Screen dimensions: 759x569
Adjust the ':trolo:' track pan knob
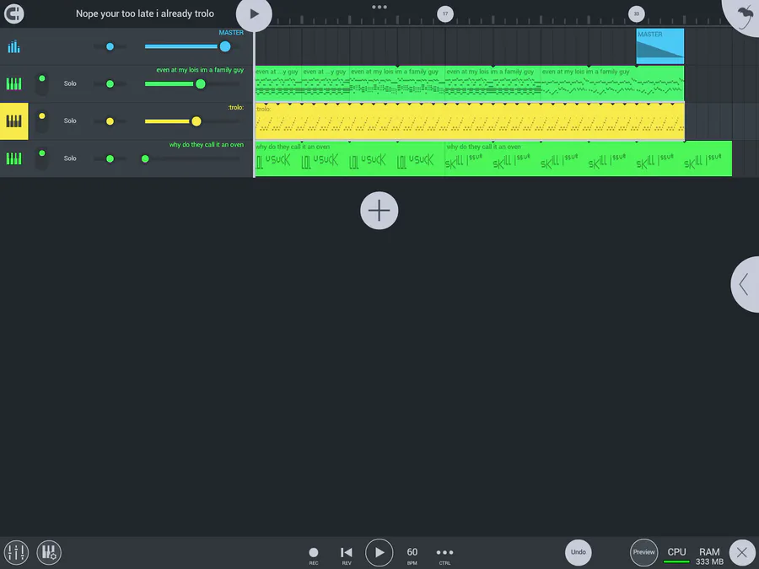[x=110, y=121]
